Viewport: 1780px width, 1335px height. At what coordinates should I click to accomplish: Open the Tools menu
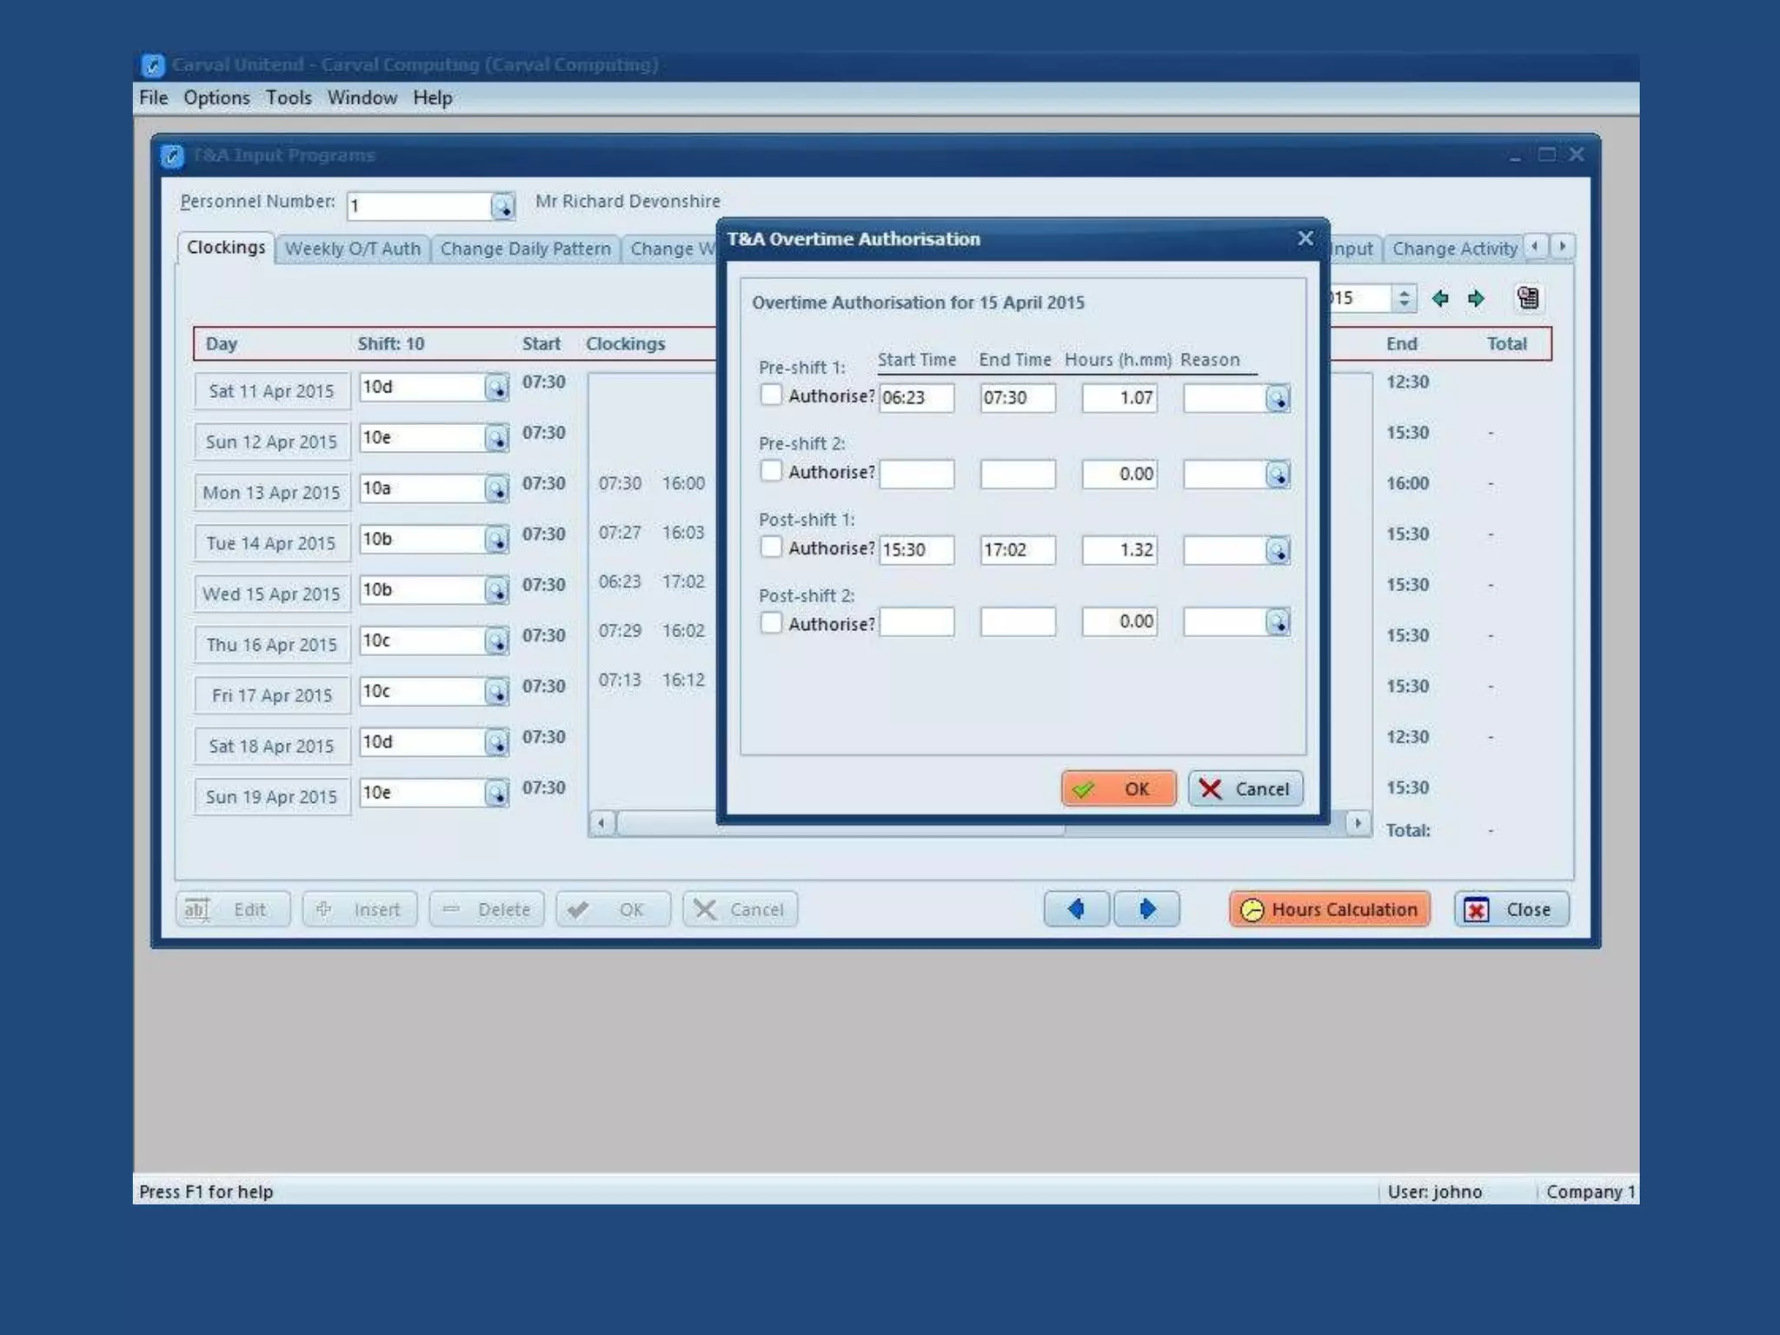[x=289, y=97]
